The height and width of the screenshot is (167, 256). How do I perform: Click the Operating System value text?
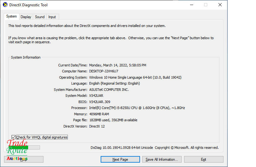pyautogui.click(x=135, y=77)
